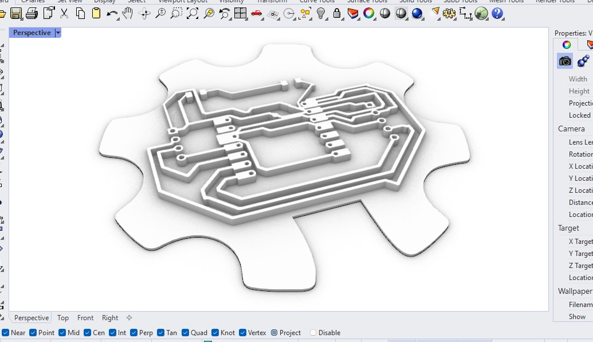The image size is (593, 342).
Task: Click the Print icon in the toolbar
Action: 32,14
